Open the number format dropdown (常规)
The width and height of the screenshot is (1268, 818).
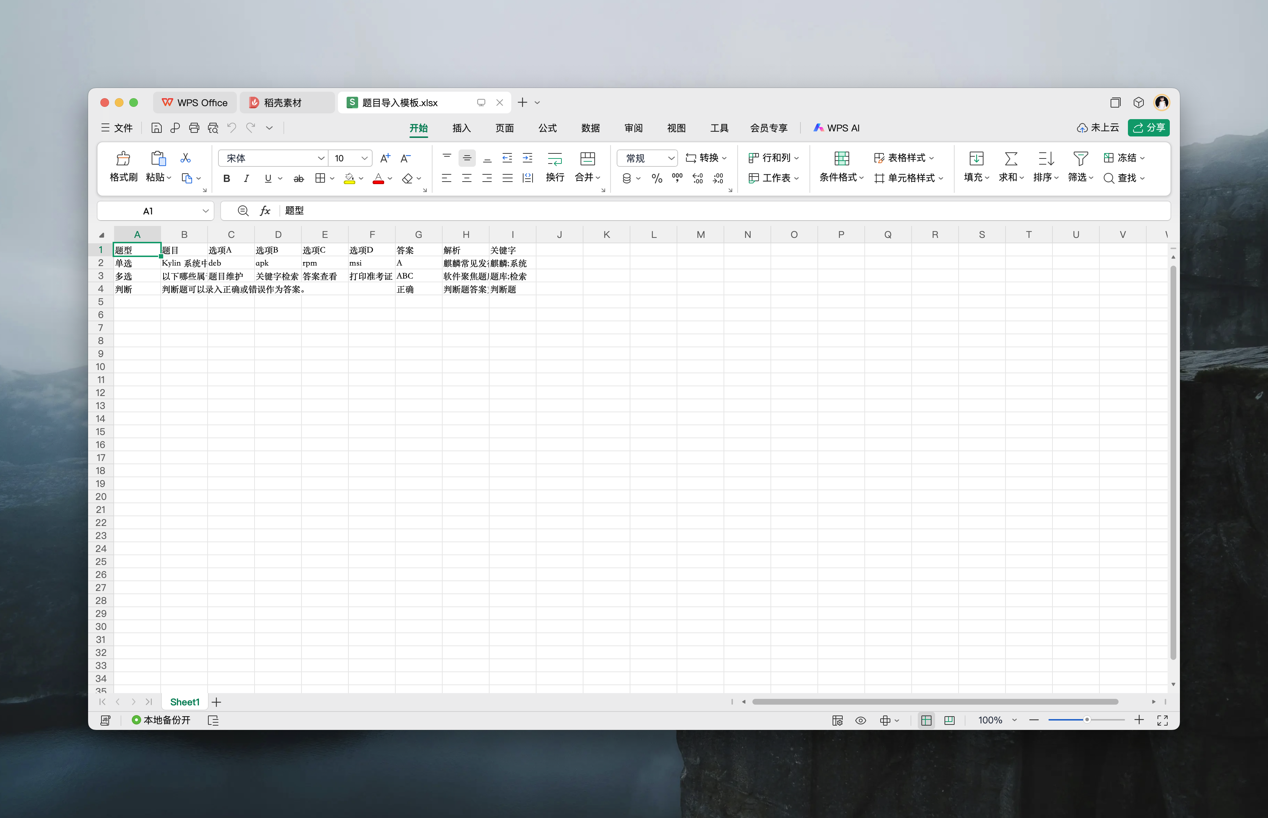(672, 158)
